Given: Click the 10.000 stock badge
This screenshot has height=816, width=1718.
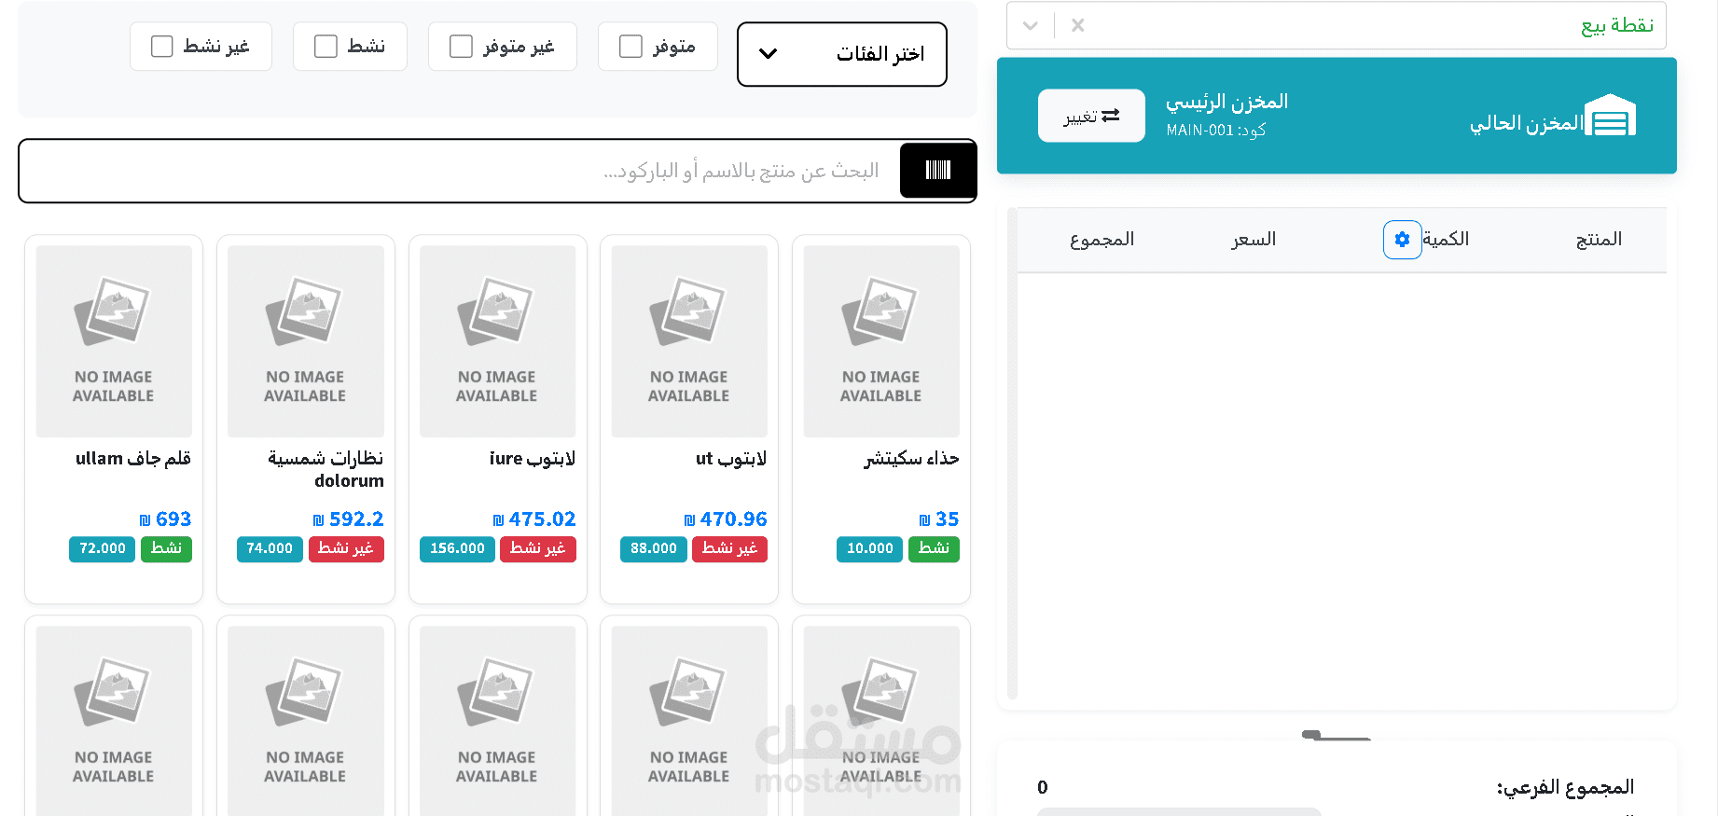Looking at the screenshot, I should [870, 548].
